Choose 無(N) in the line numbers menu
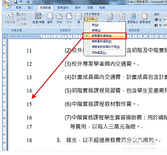This screenshot has width=167, height=155. pos(105,25)
